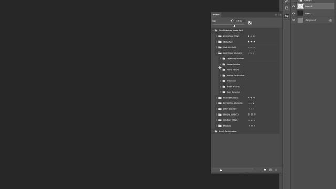
Task: Click the Background layer name
Action: [310, 20]
